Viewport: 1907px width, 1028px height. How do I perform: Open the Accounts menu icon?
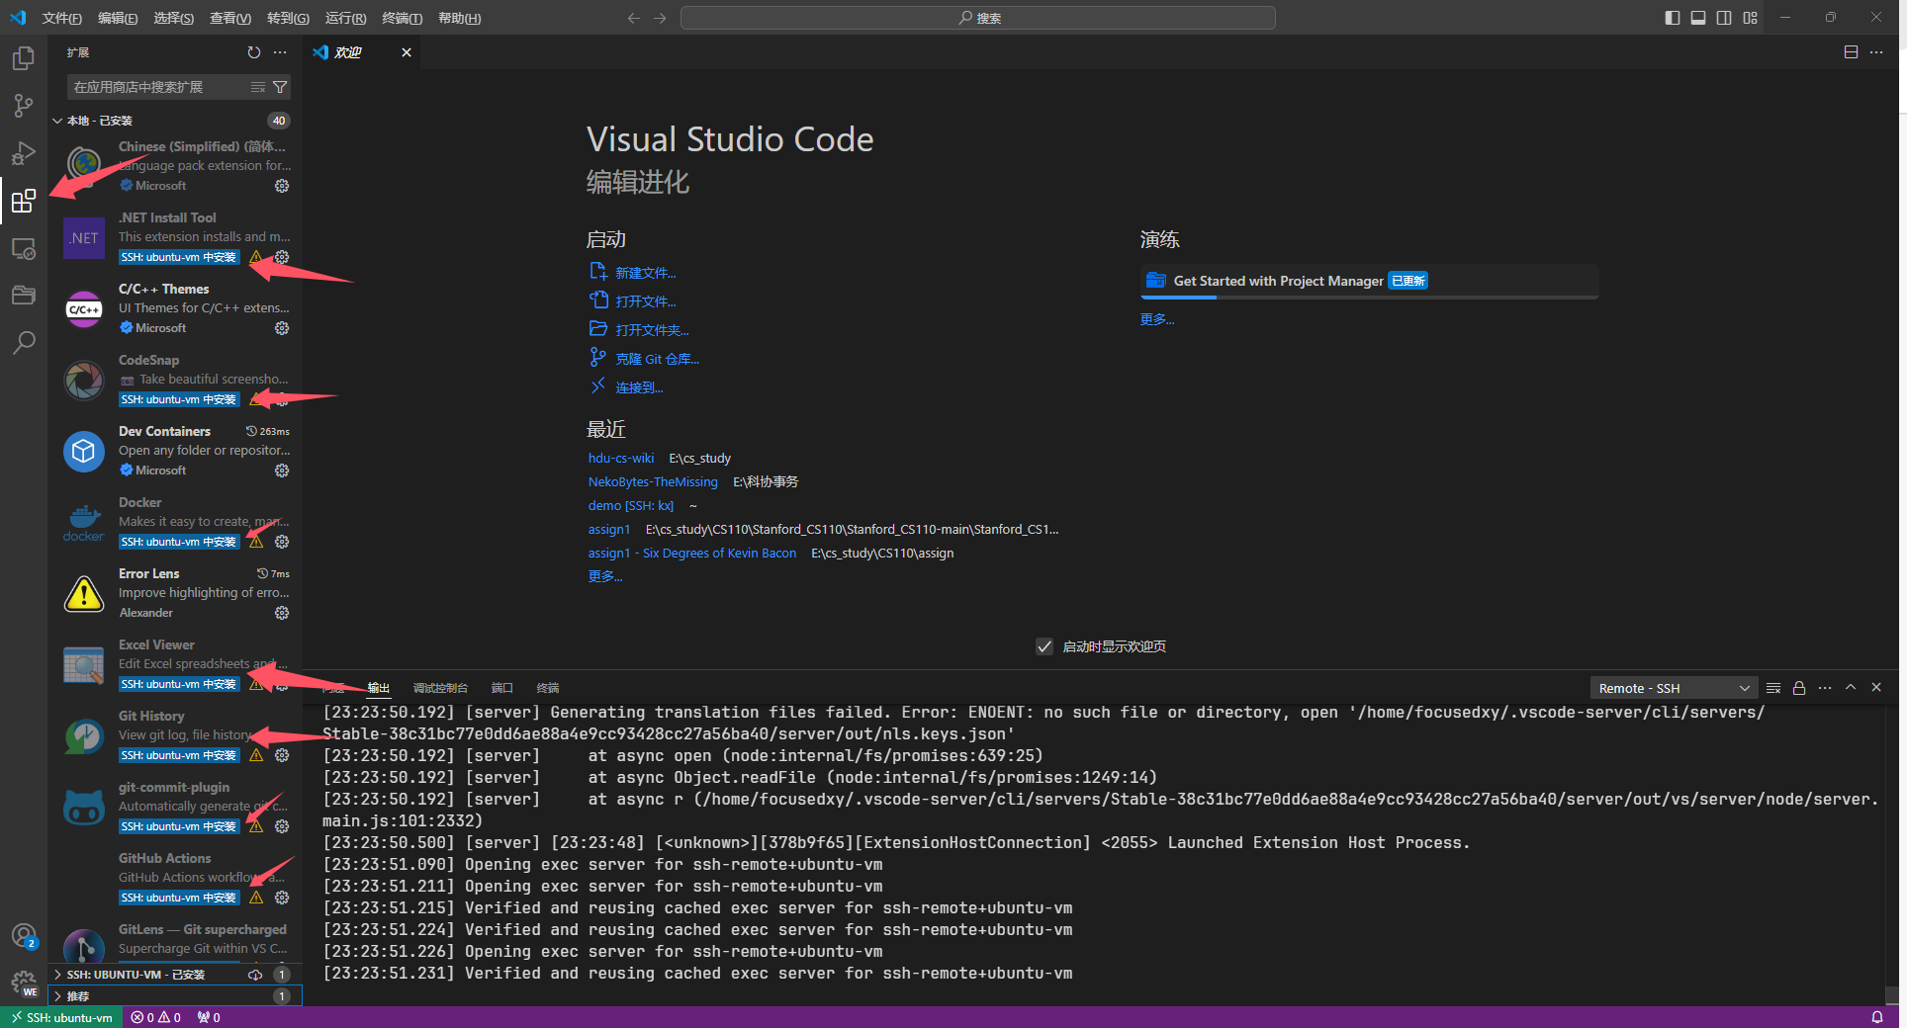point(24,936)
